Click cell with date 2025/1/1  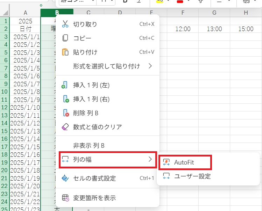coord(25,37)
